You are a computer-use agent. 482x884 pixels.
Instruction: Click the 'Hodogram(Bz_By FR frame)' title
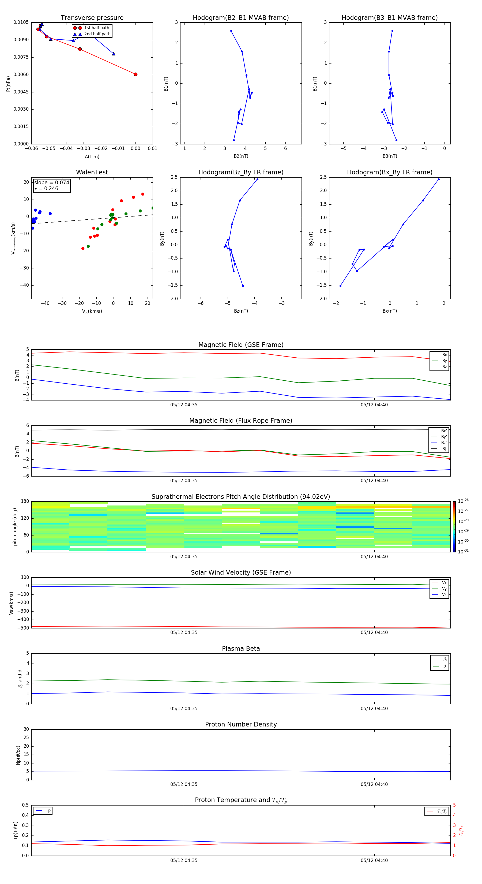point(241,172)
